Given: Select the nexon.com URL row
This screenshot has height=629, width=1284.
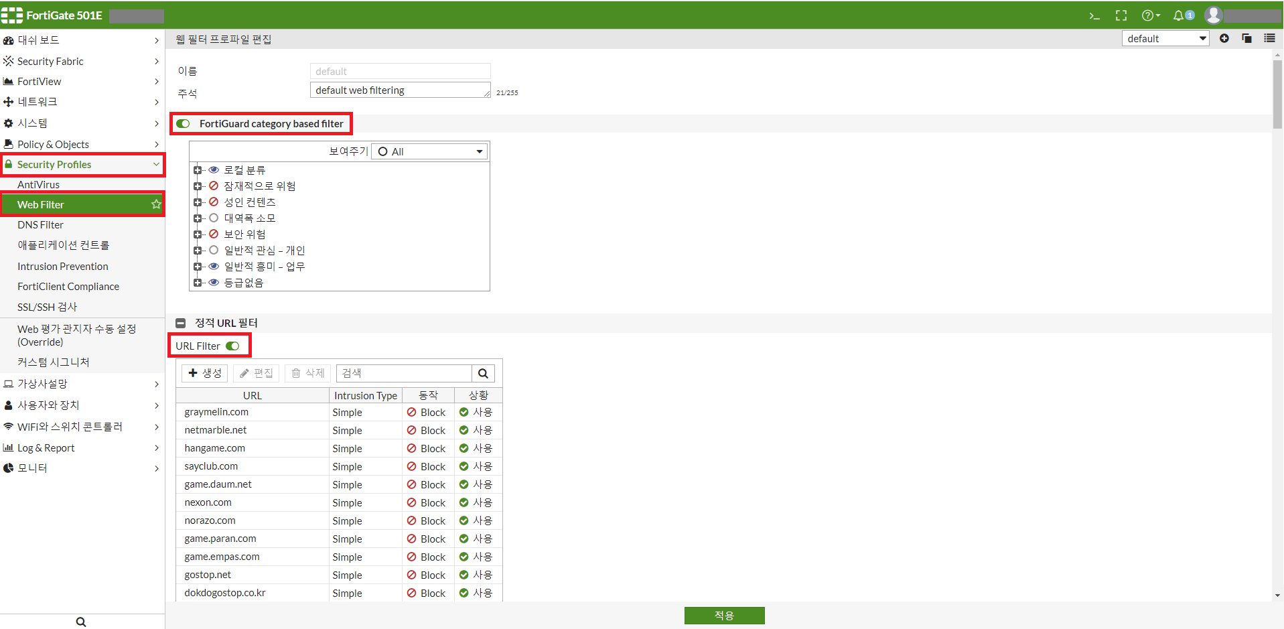Looking at the screenshot, I should (339, 502).
